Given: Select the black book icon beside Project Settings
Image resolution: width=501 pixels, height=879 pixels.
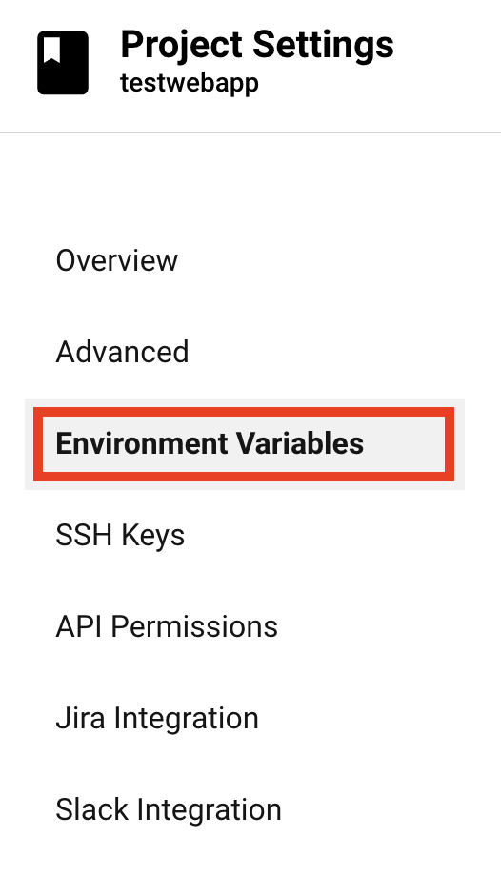Looking at the screenshot, I should pyautogui.click(x=63, y=63).
